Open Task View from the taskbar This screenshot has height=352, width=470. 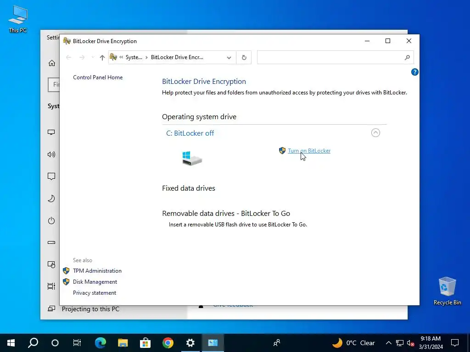[x=77, y=343]
